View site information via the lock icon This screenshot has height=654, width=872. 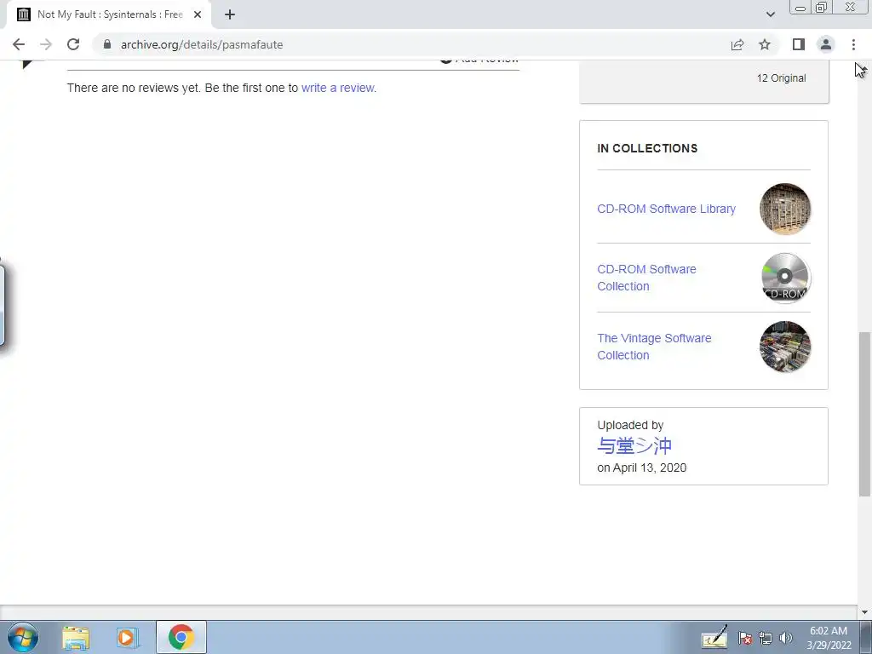coord(107,44)
